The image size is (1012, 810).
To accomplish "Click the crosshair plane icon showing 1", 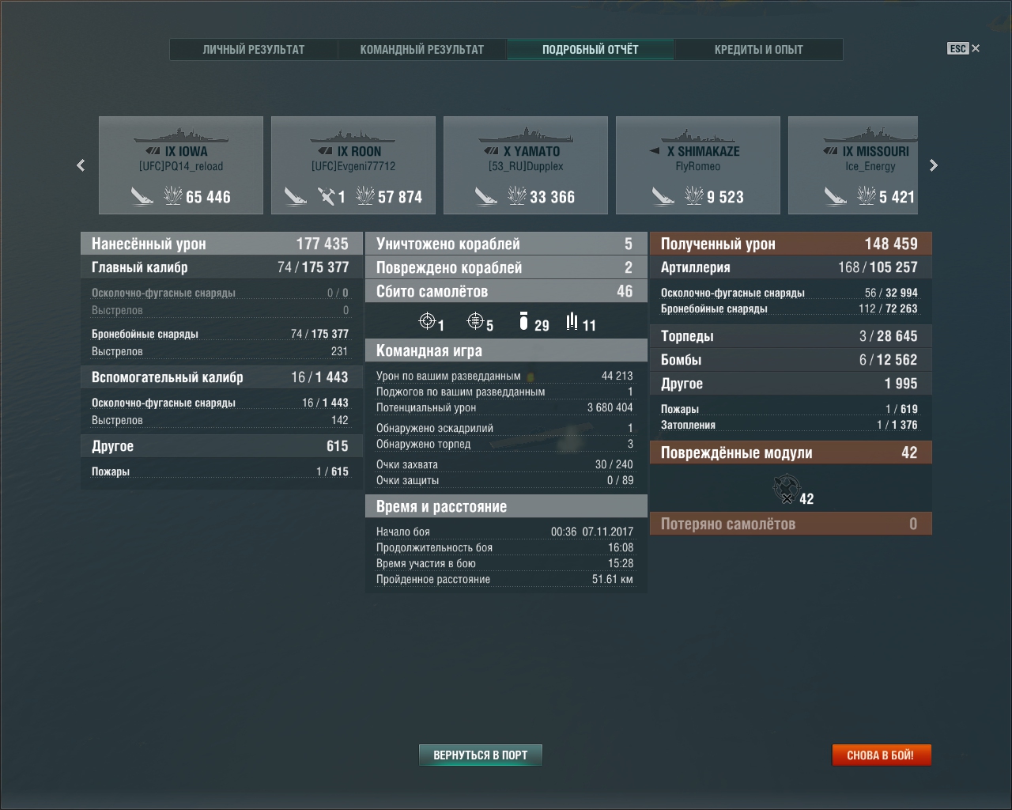I will click(x=427, y=321).
